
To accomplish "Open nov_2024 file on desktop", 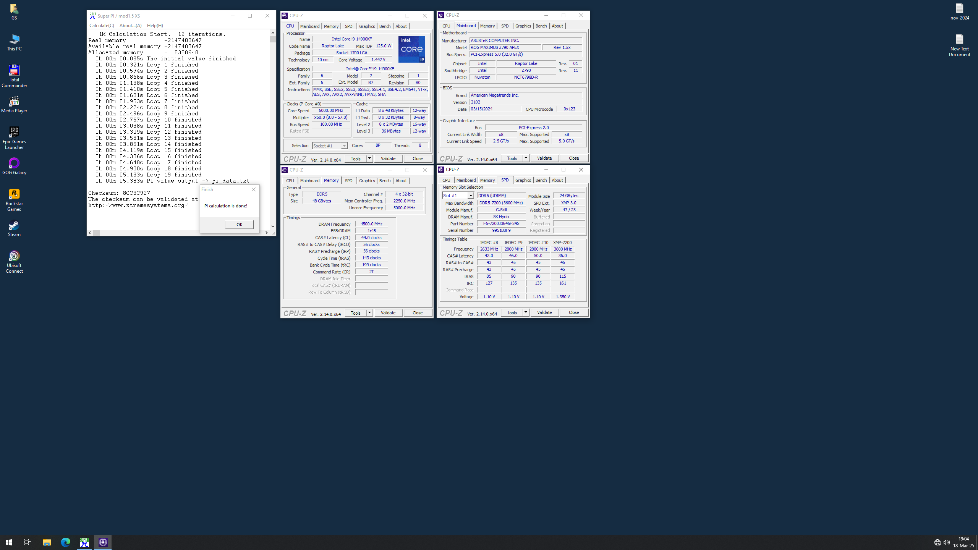I will 959,11.
